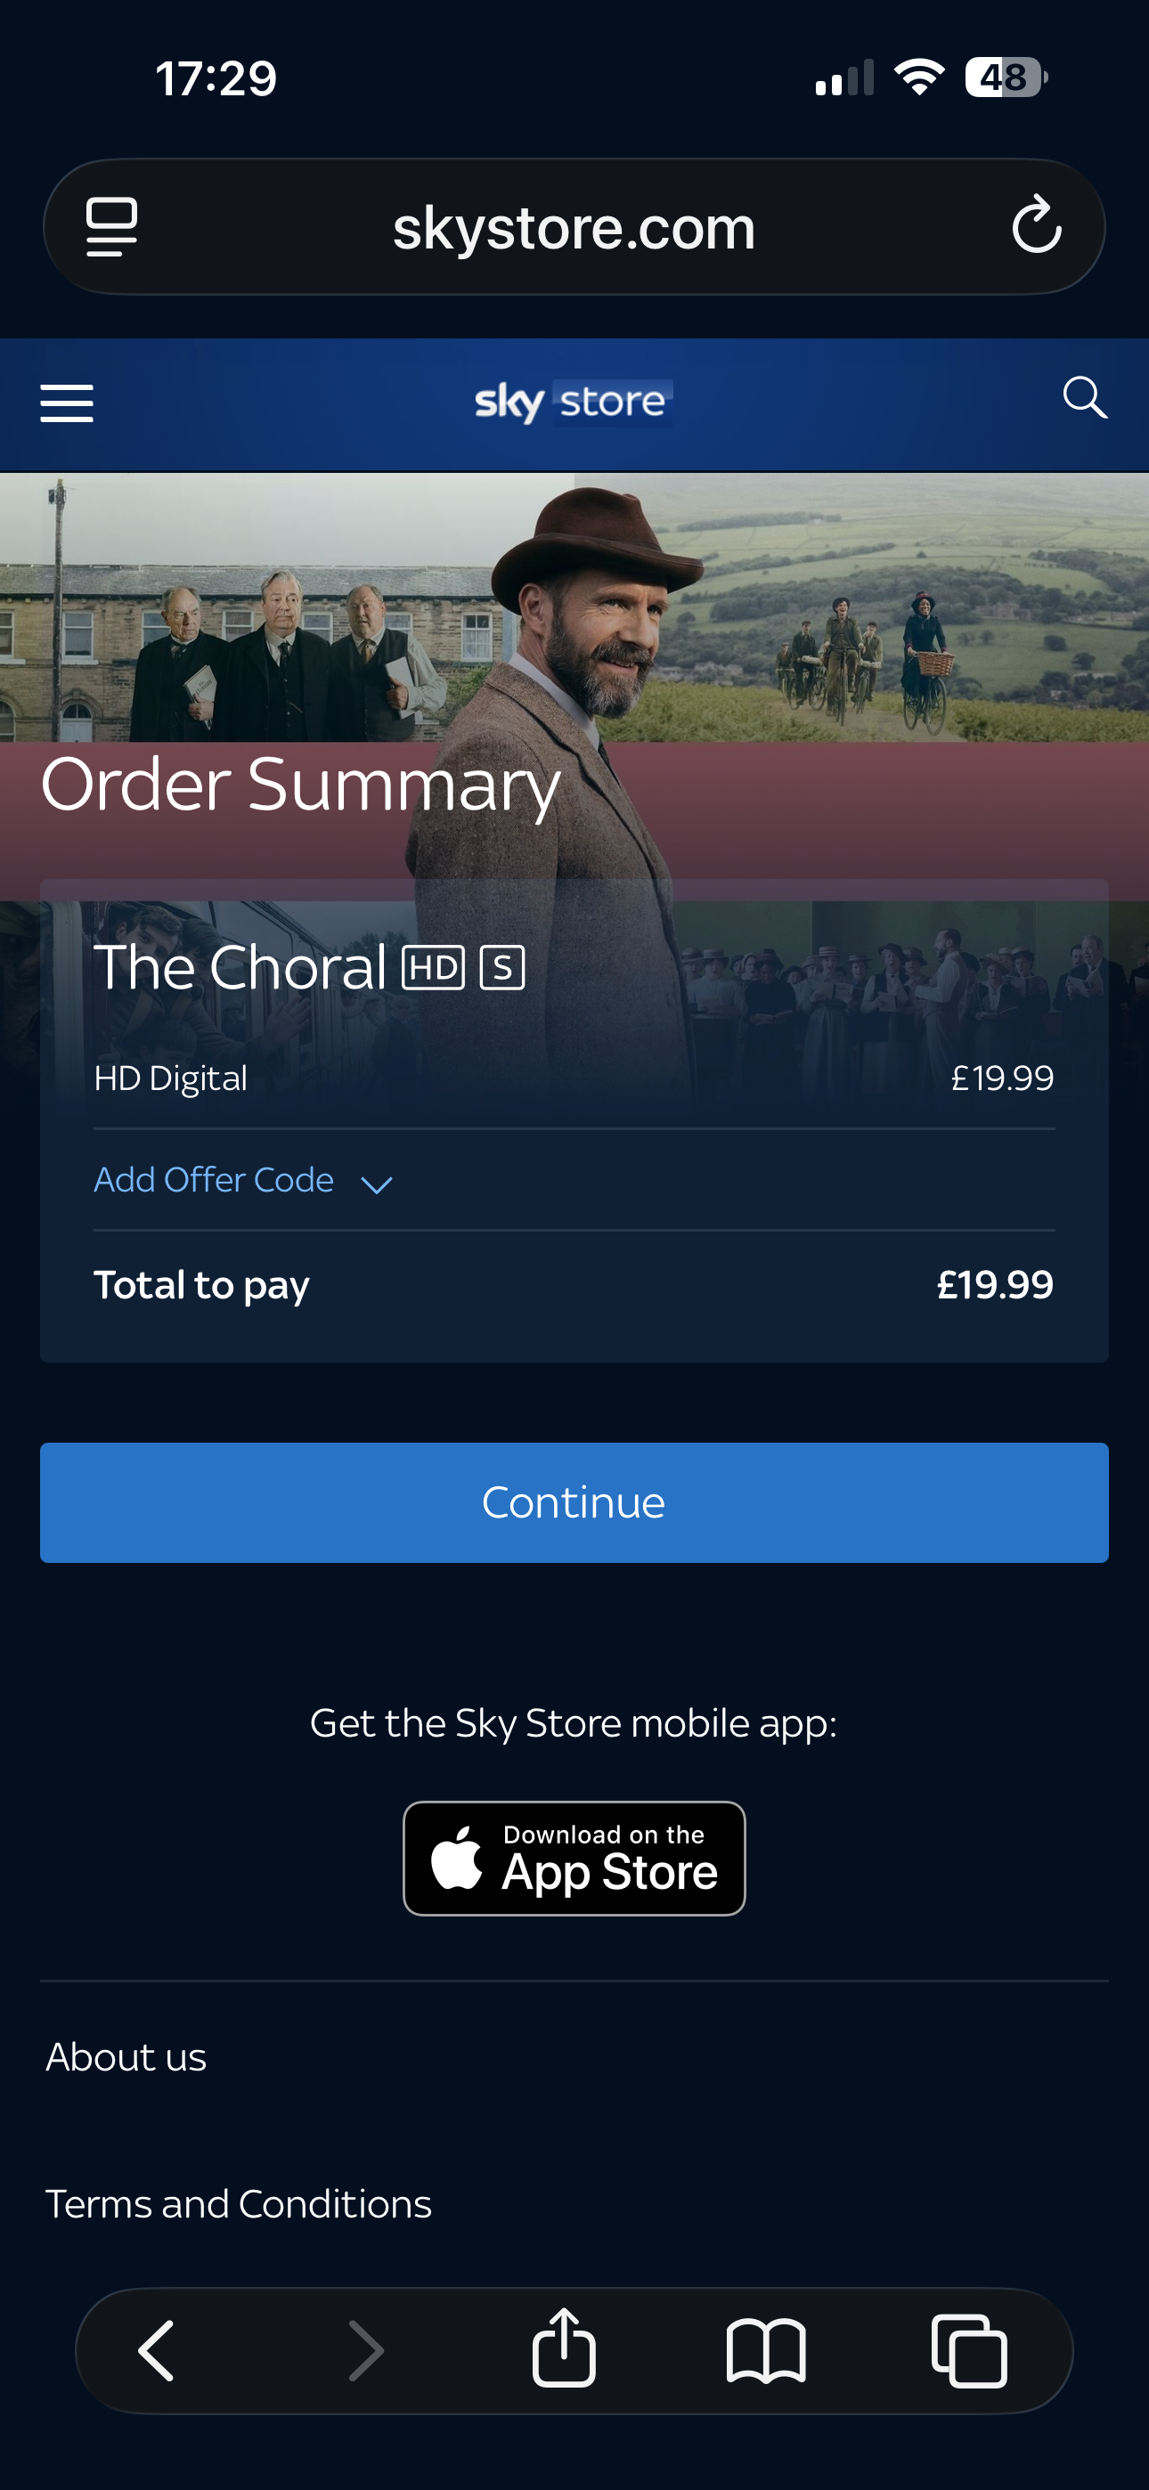Open the Safari share sheet
This screenshot has height=2490, width=1149.
564,2349
